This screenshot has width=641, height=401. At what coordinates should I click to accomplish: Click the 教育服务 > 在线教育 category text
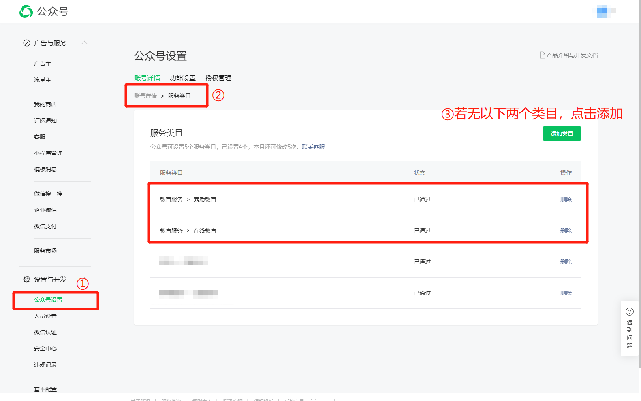(x=188, y=231)
